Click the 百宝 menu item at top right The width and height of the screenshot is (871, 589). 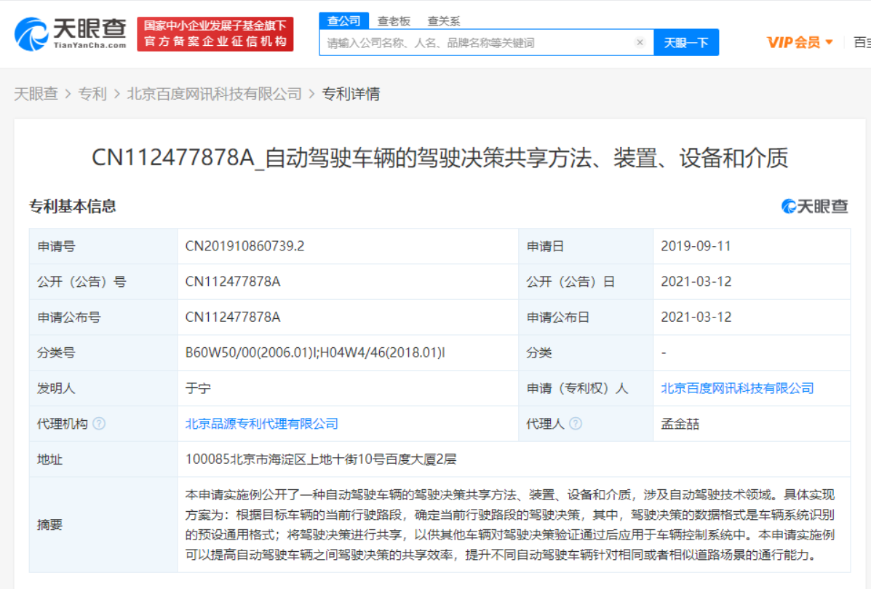[x=862, y=42]
